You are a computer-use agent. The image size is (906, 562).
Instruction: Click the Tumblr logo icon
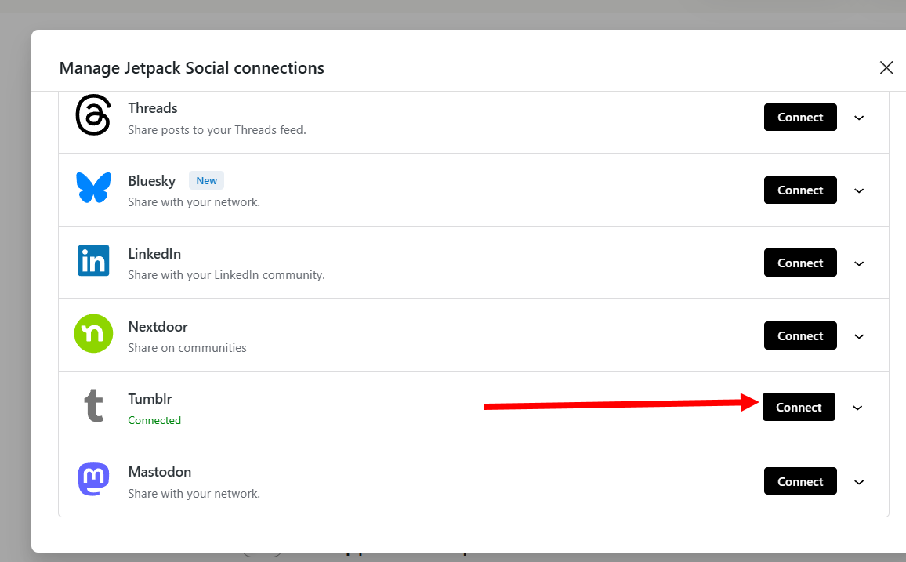93,405
